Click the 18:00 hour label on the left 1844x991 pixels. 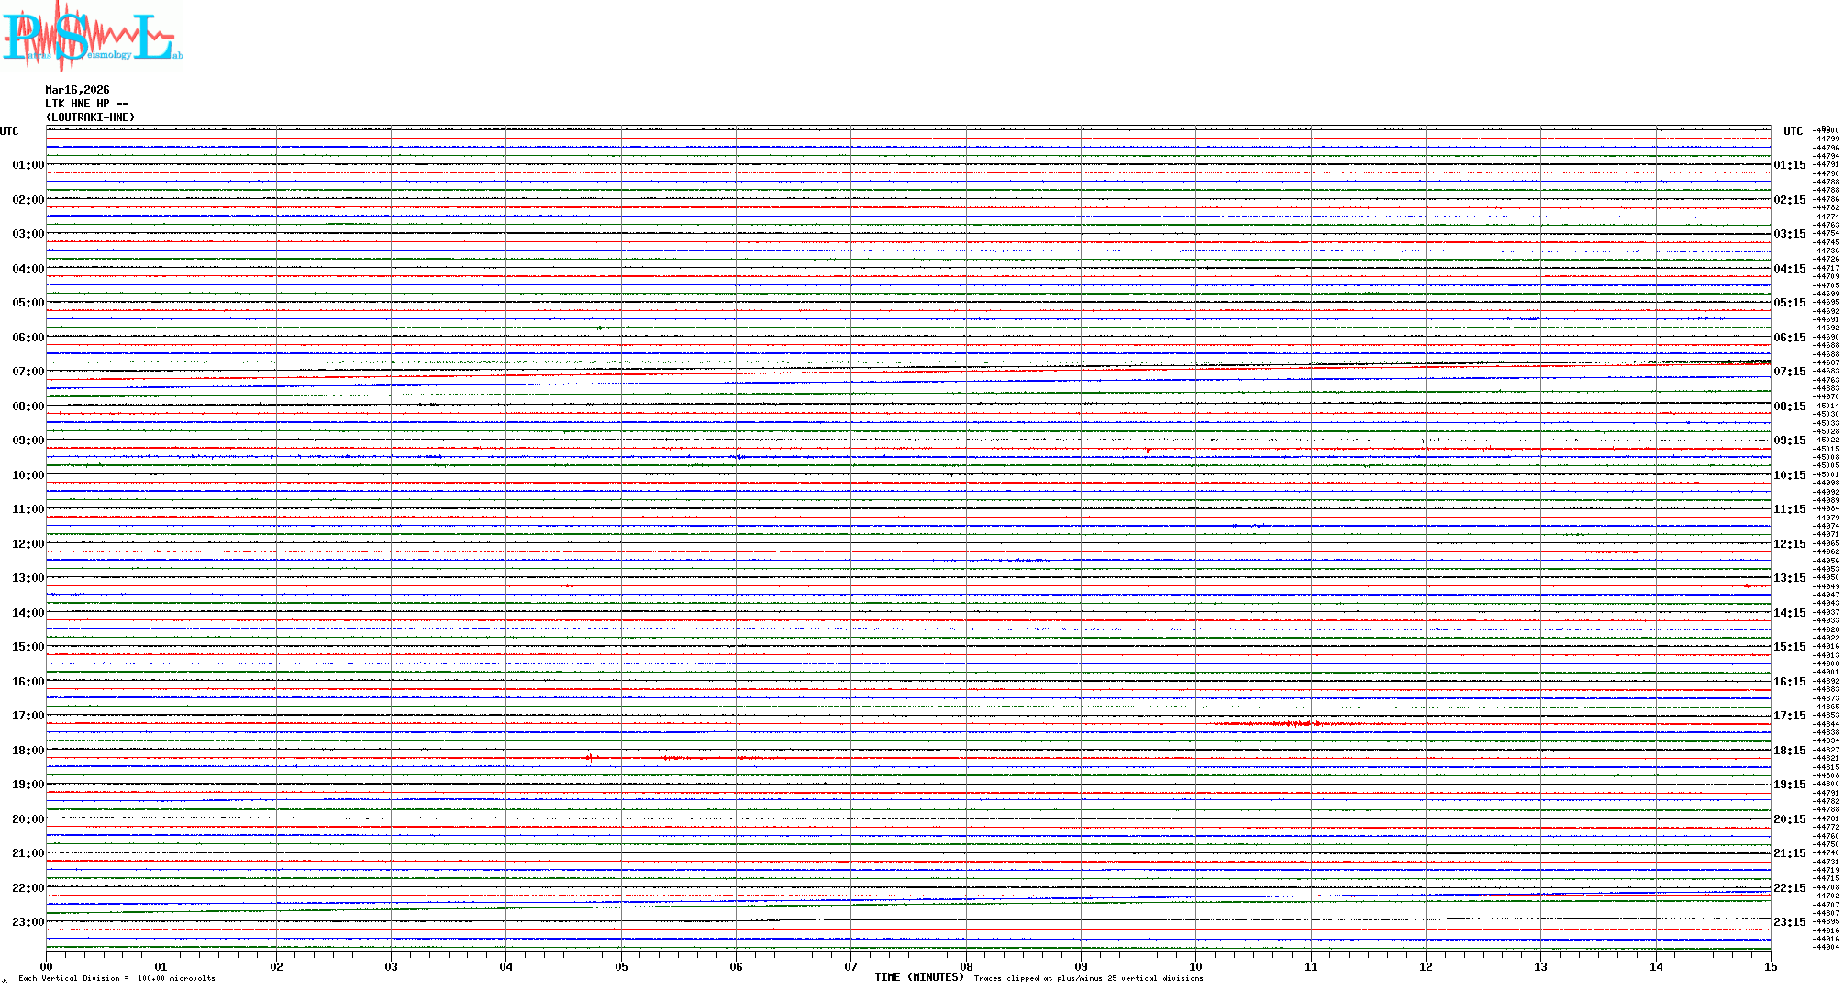tap(28, 751)
